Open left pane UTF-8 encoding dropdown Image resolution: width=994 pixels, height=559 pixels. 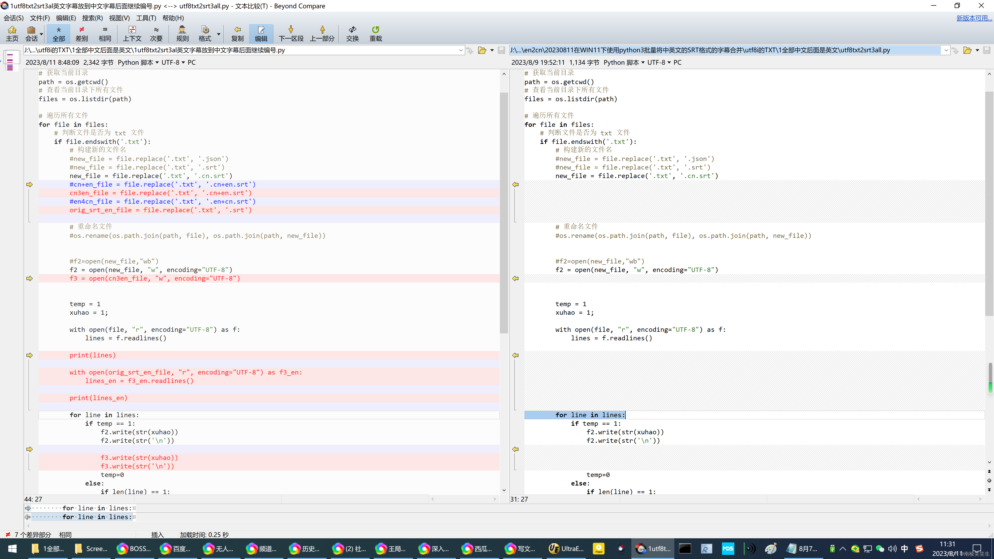tap(173, 62)
